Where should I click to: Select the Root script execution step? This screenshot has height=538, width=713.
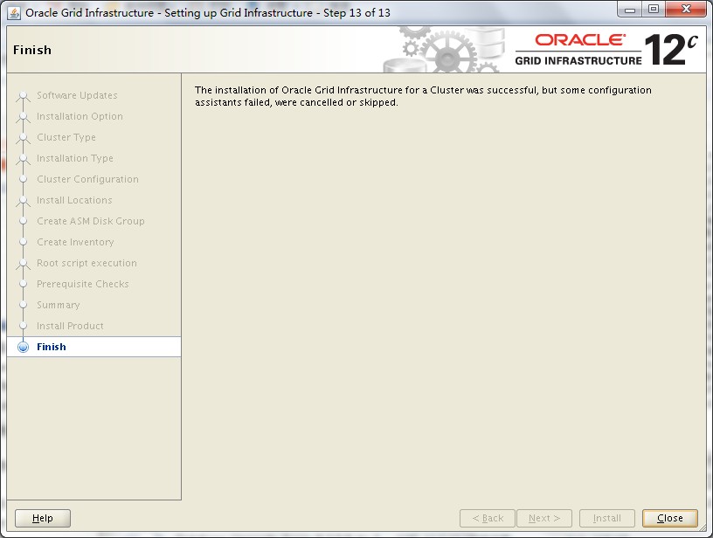pos(87,263)
